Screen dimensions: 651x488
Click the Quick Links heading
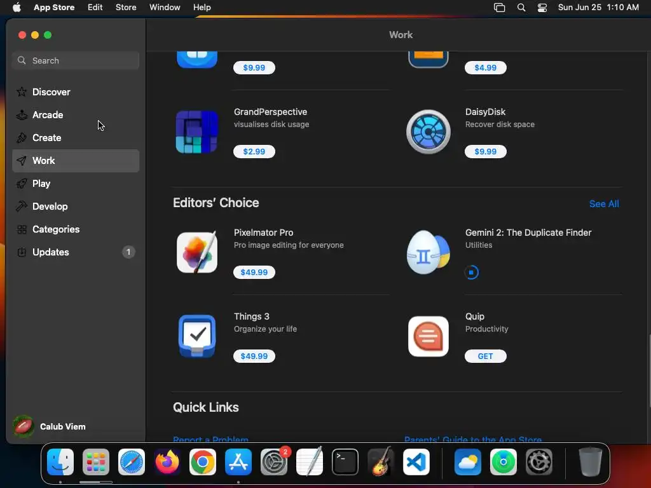205,407
